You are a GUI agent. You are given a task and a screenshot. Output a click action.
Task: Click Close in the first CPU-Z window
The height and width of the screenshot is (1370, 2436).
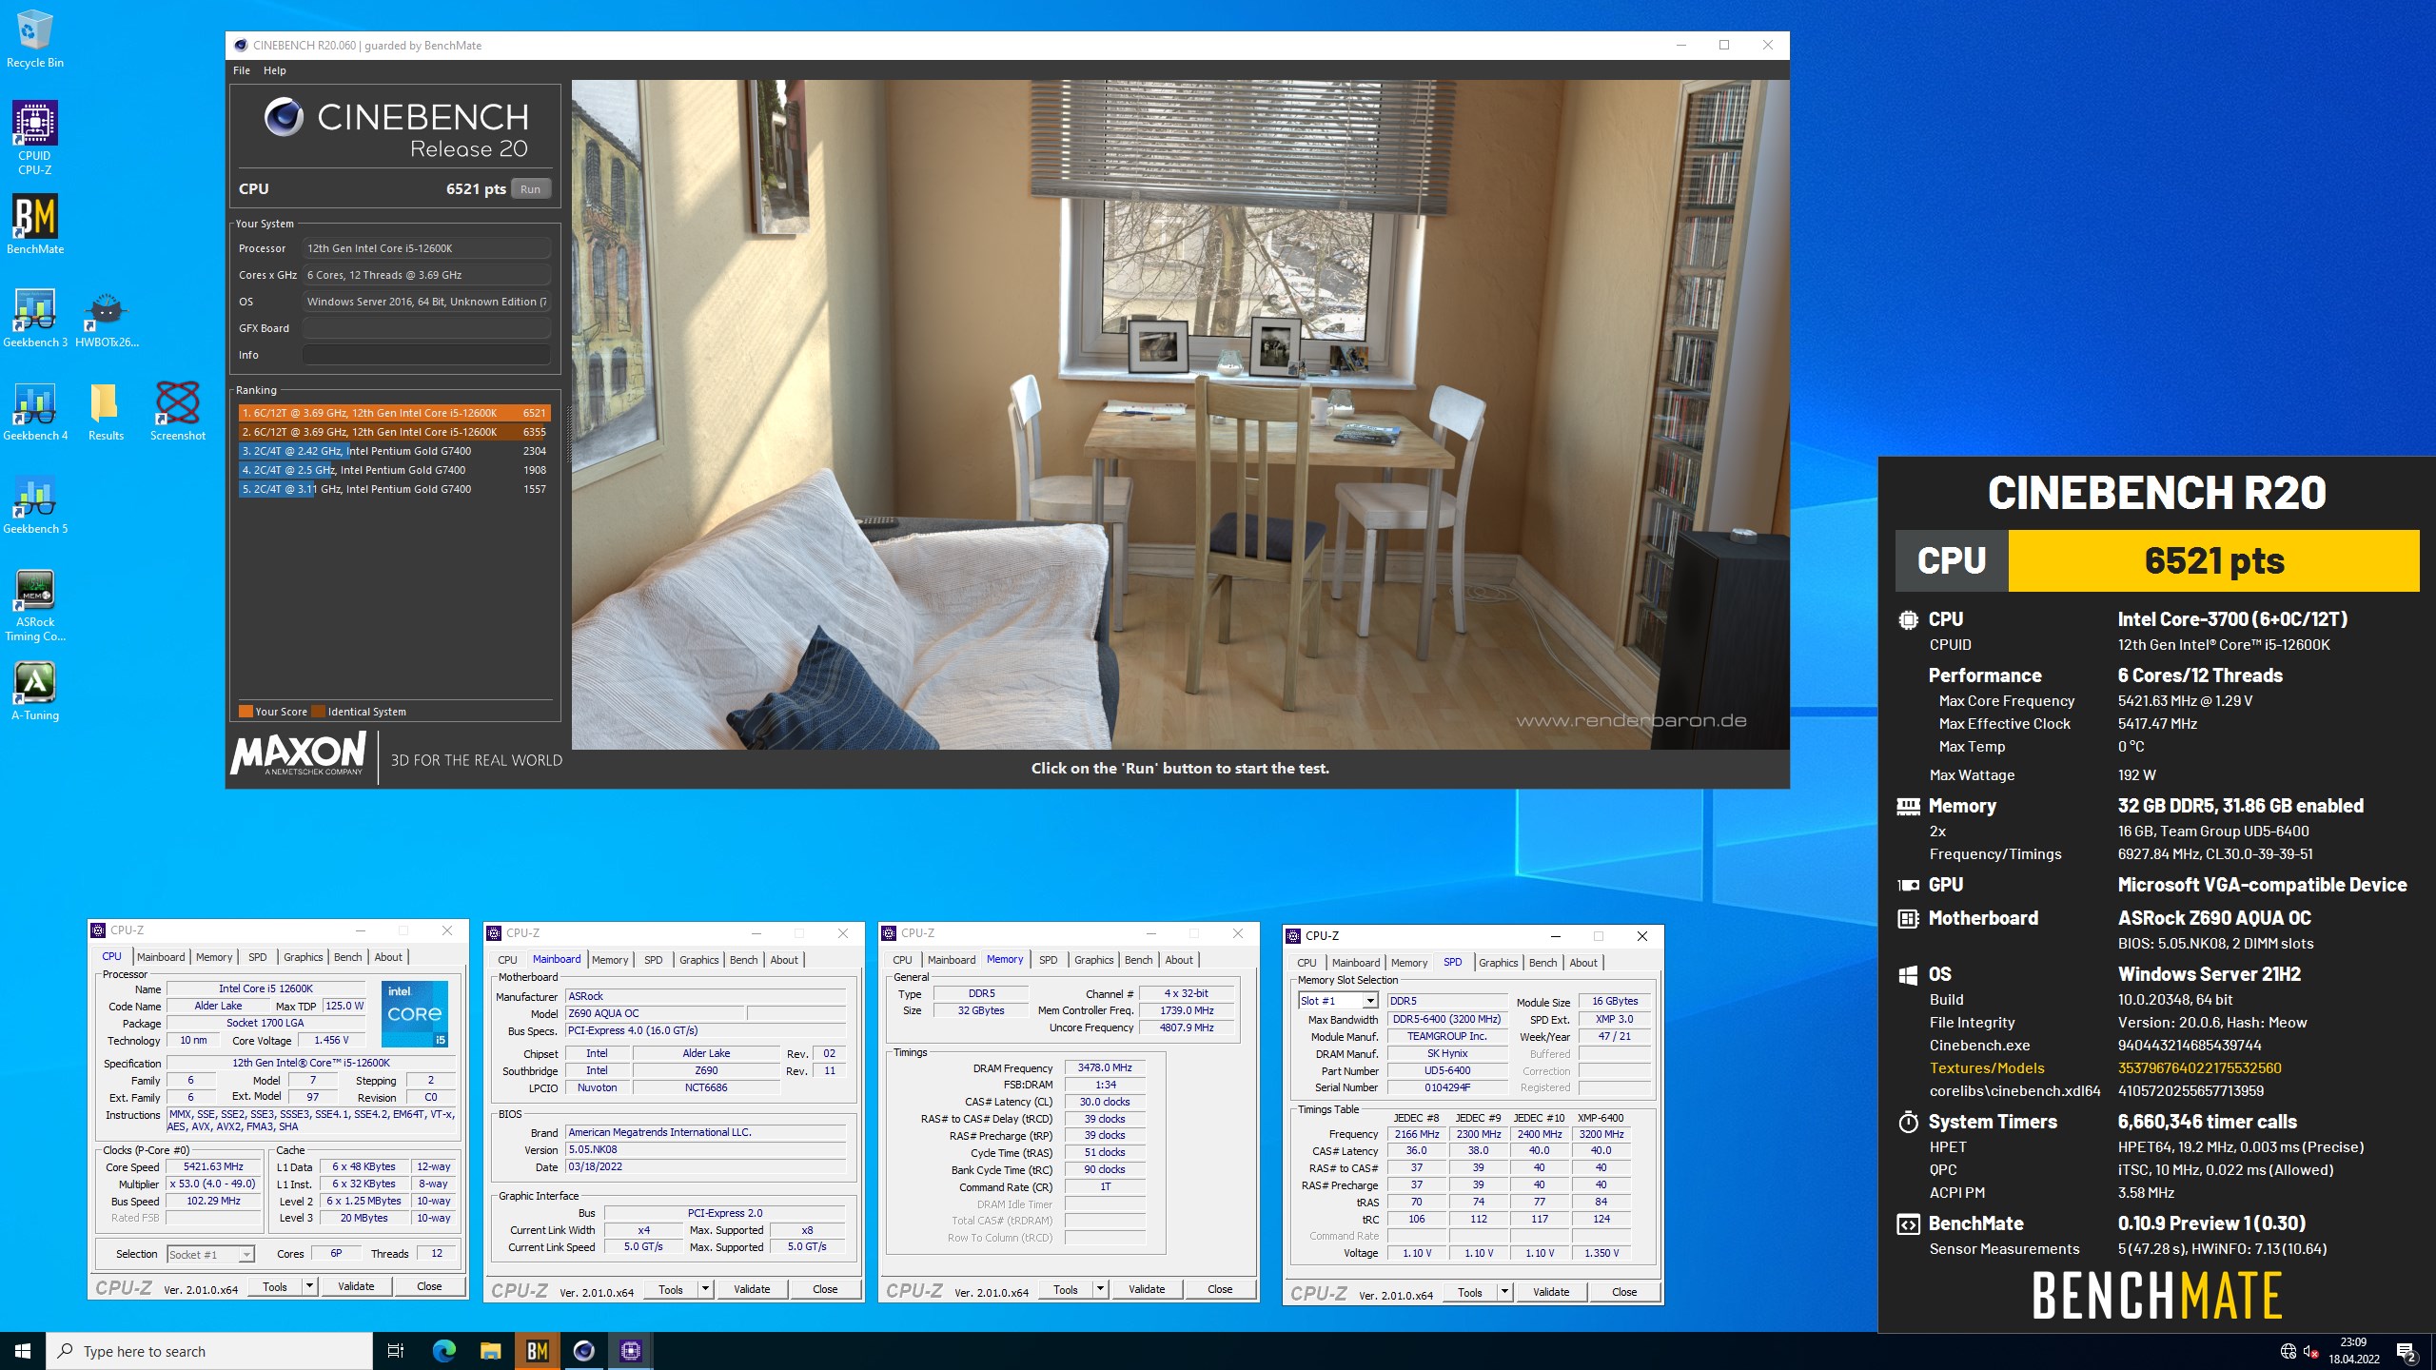(x=429, y=1286)
